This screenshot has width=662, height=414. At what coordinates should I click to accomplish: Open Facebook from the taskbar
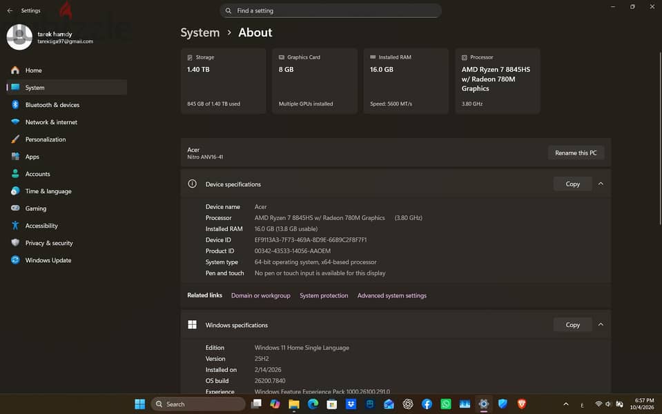[x=427, y=404]
